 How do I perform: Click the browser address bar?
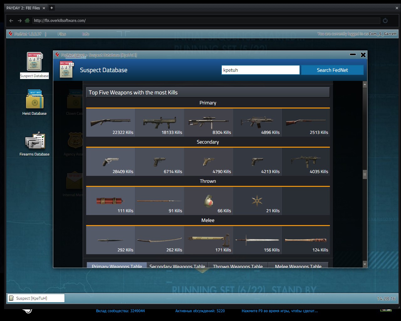point(206,21)
